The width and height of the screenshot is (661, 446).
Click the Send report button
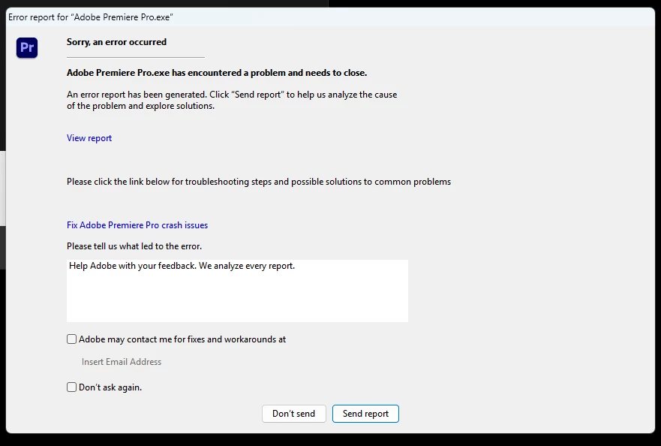[x=365, y=414]
